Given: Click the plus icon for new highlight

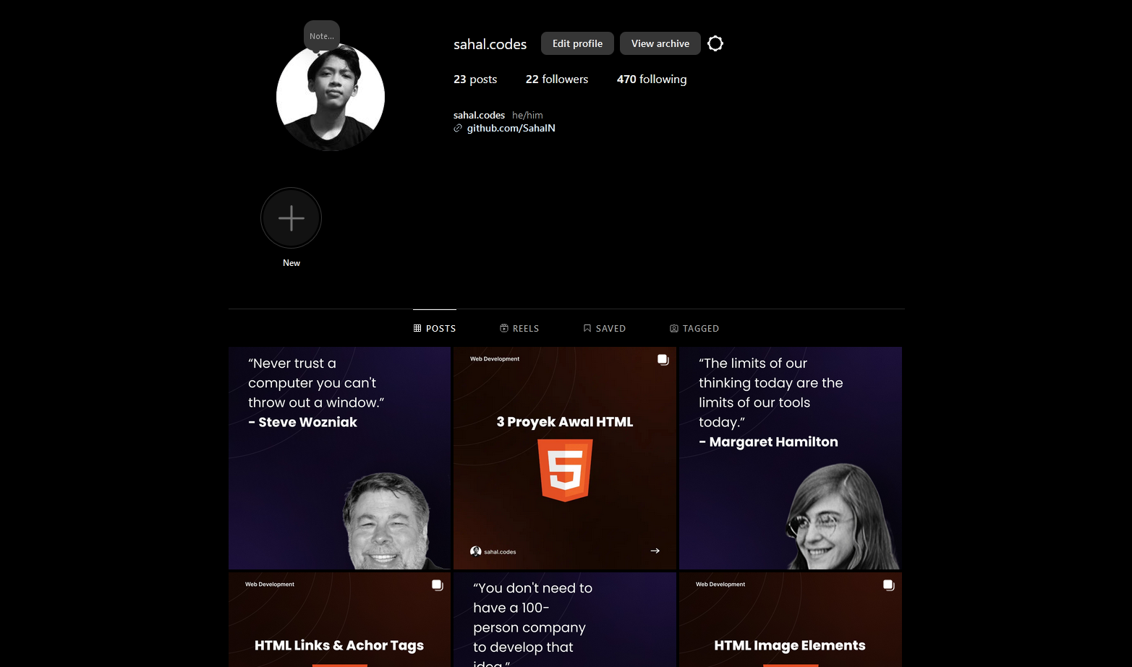Looking at the screenshot, I should point(291,218).
